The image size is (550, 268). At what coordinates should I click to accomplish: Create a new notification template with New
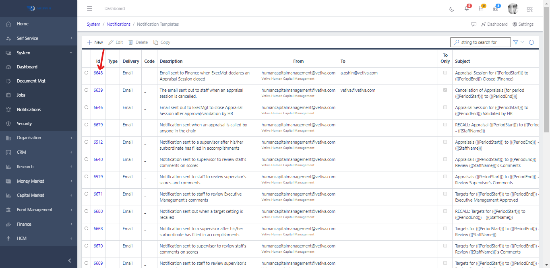[x=95, y=42]
